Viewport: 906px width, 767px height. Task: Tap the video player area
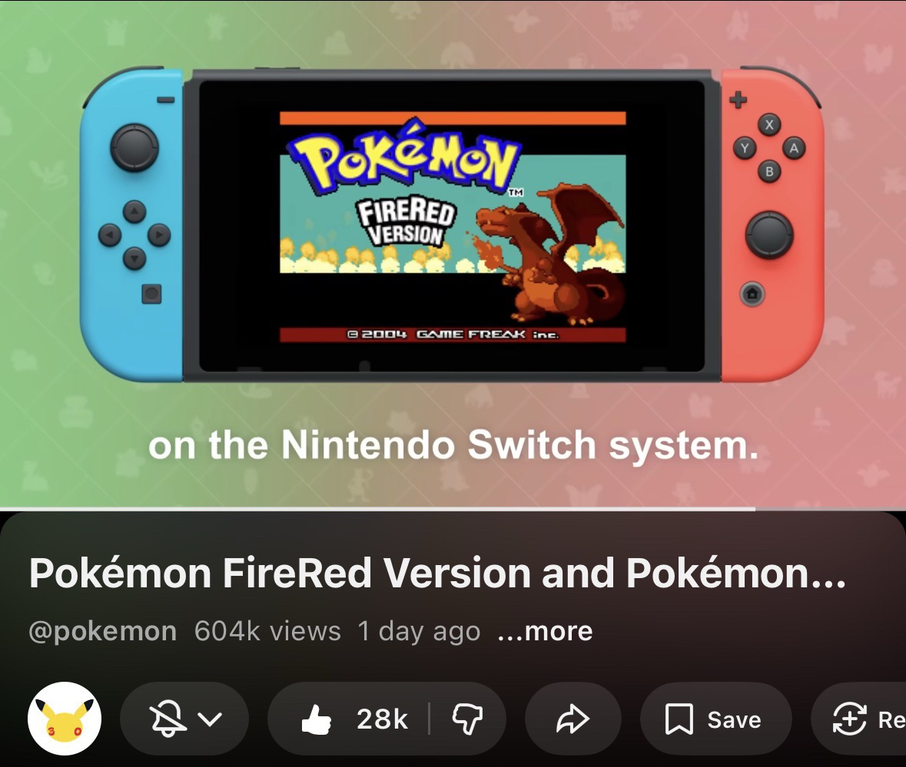[x=453, y=254]
